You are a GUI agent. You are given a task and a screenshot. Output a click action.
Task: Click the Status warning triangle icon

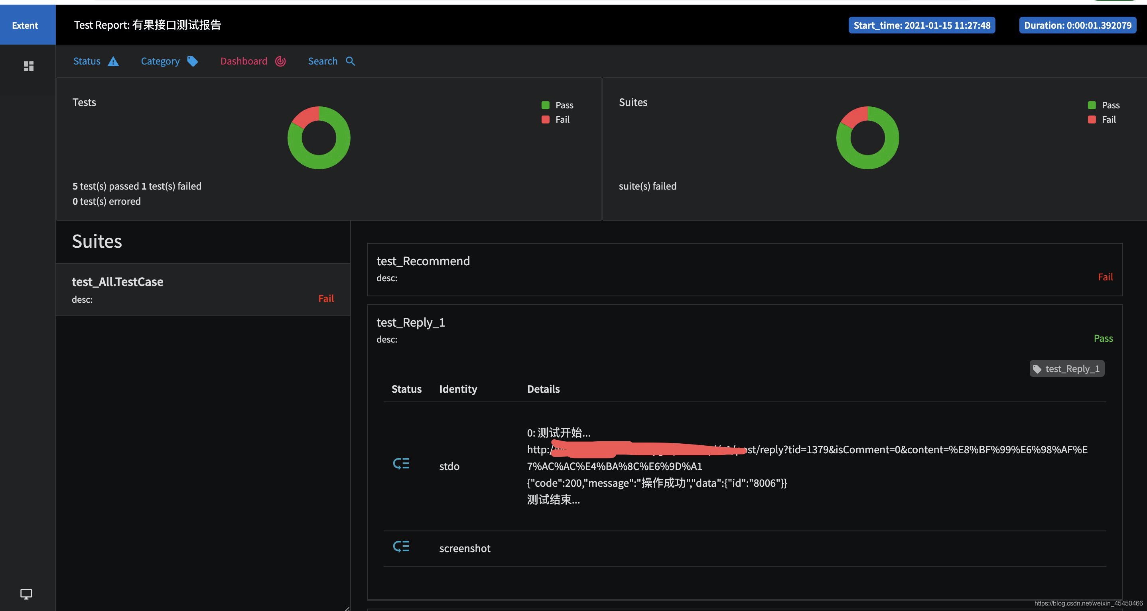tap(114, 61)
